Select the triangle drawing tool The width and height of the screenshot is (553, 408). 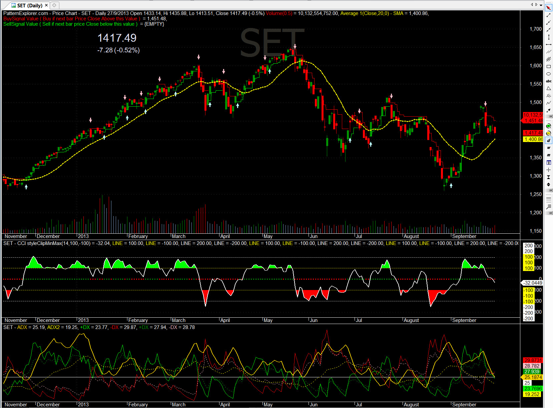[x=549, y=89]
